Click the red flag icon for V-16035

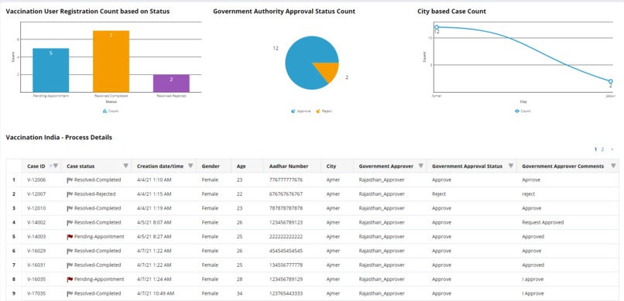[x=70, y=279]
